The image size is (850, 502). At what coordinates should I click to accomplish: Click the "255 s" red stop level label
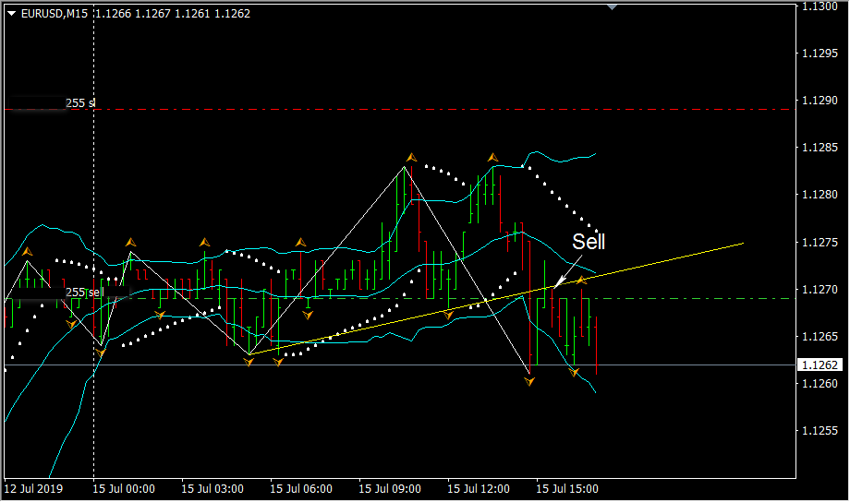(80, 102)
